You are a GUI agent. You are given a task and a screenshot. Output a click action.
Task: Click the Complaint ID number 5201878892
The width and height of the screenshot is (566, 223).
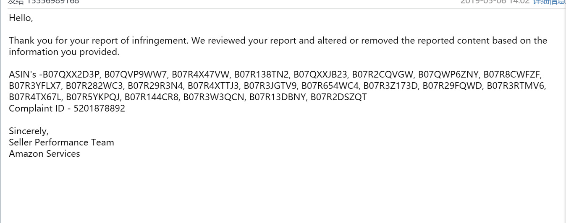(99, 109)
